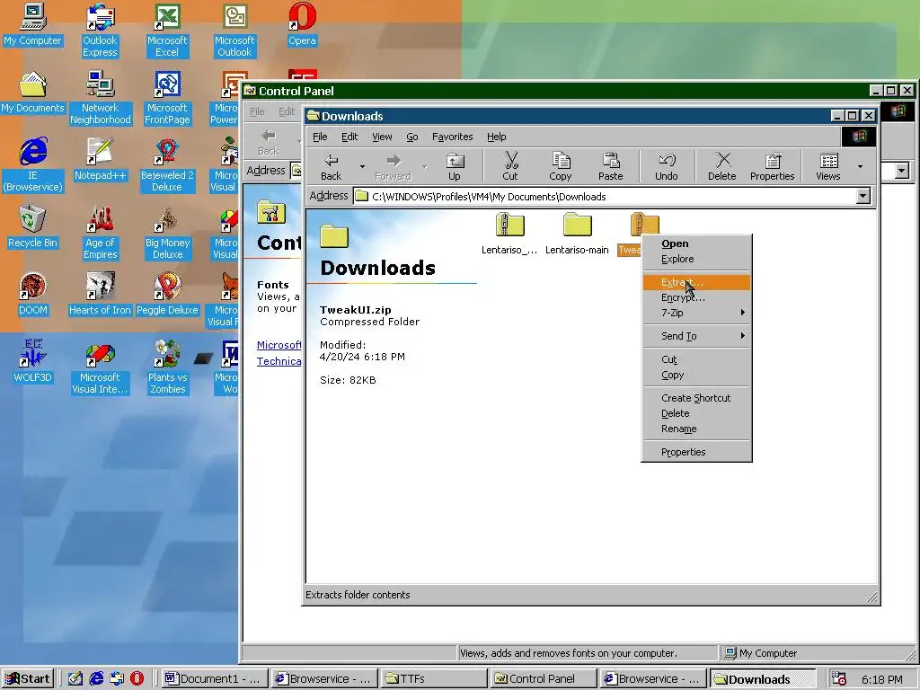Choose Encrypt... from the context menu
This screenshot has height=690, width=920.
696,297
